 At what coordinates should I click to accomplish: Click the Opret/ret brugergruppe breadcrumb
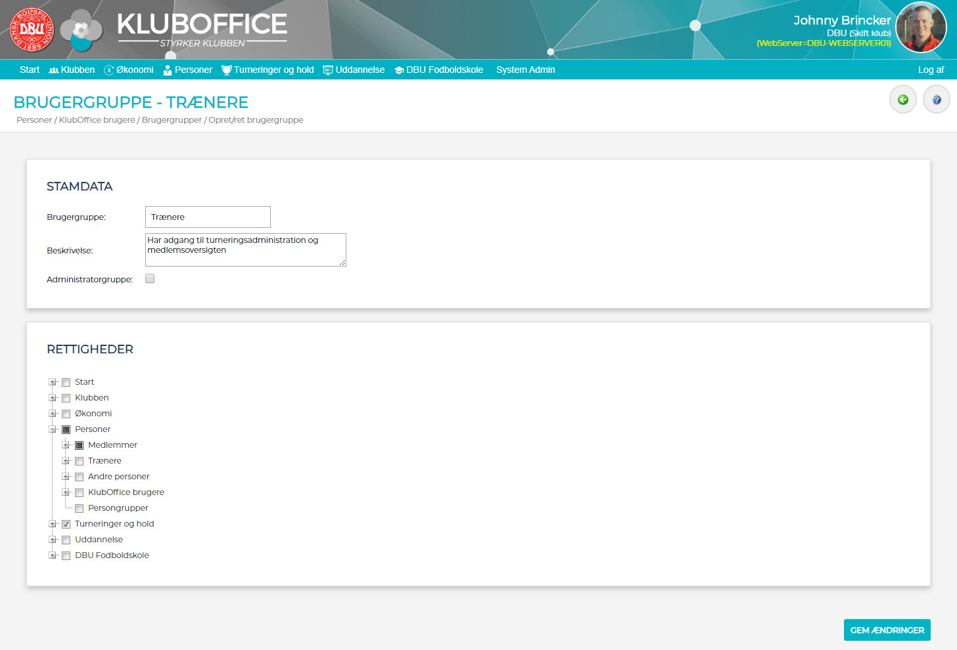(256, 120)
